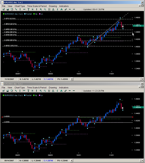145x163 pixels.
Task: Open the Drawing menu in the upper window
Action: (x=53, y=6)
